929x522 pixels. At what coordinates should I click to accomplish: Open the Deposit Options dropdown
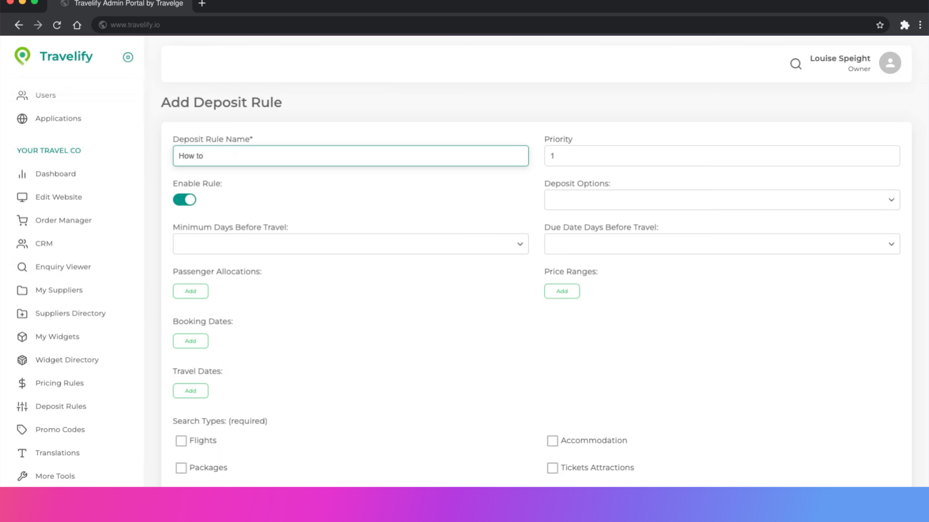coord(721,200)
